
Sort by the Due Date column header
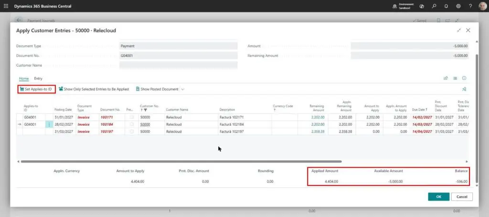point(419,110)
